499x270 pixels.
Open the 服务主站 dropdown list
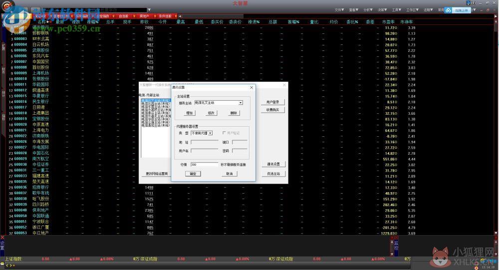coord(241,103)
